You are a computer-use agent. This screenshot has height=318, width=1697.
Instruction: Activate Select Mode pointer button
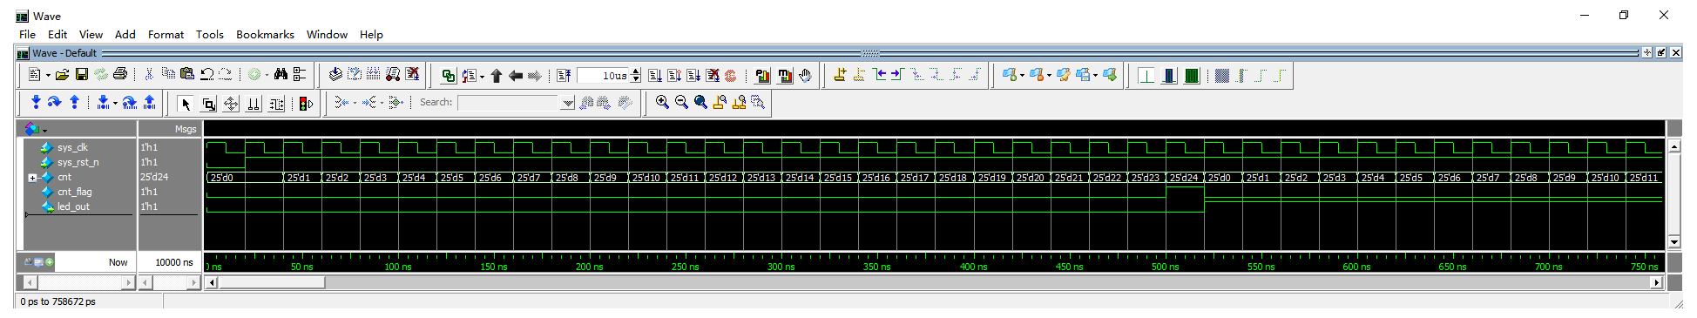pos(185,104)
